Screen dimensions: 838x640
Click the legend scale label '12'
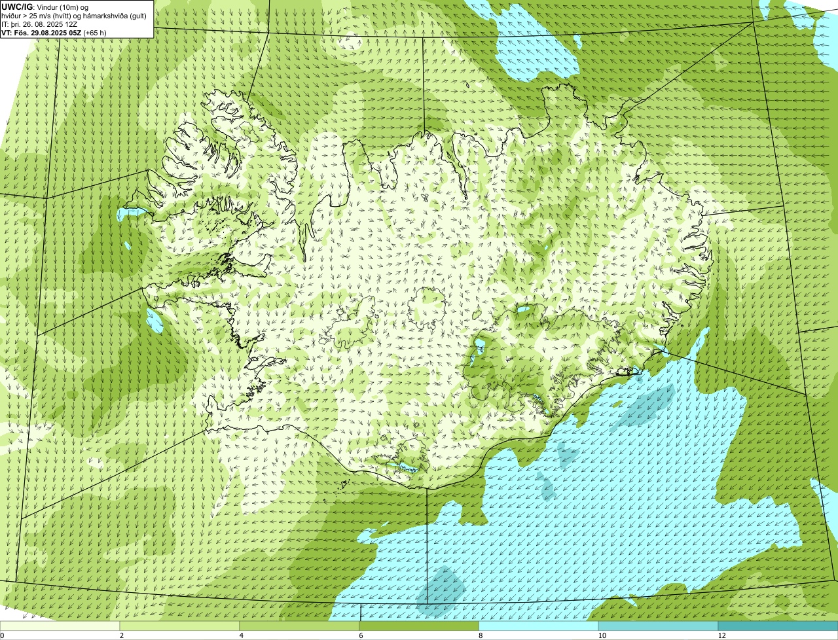click(x=721, y=635)
